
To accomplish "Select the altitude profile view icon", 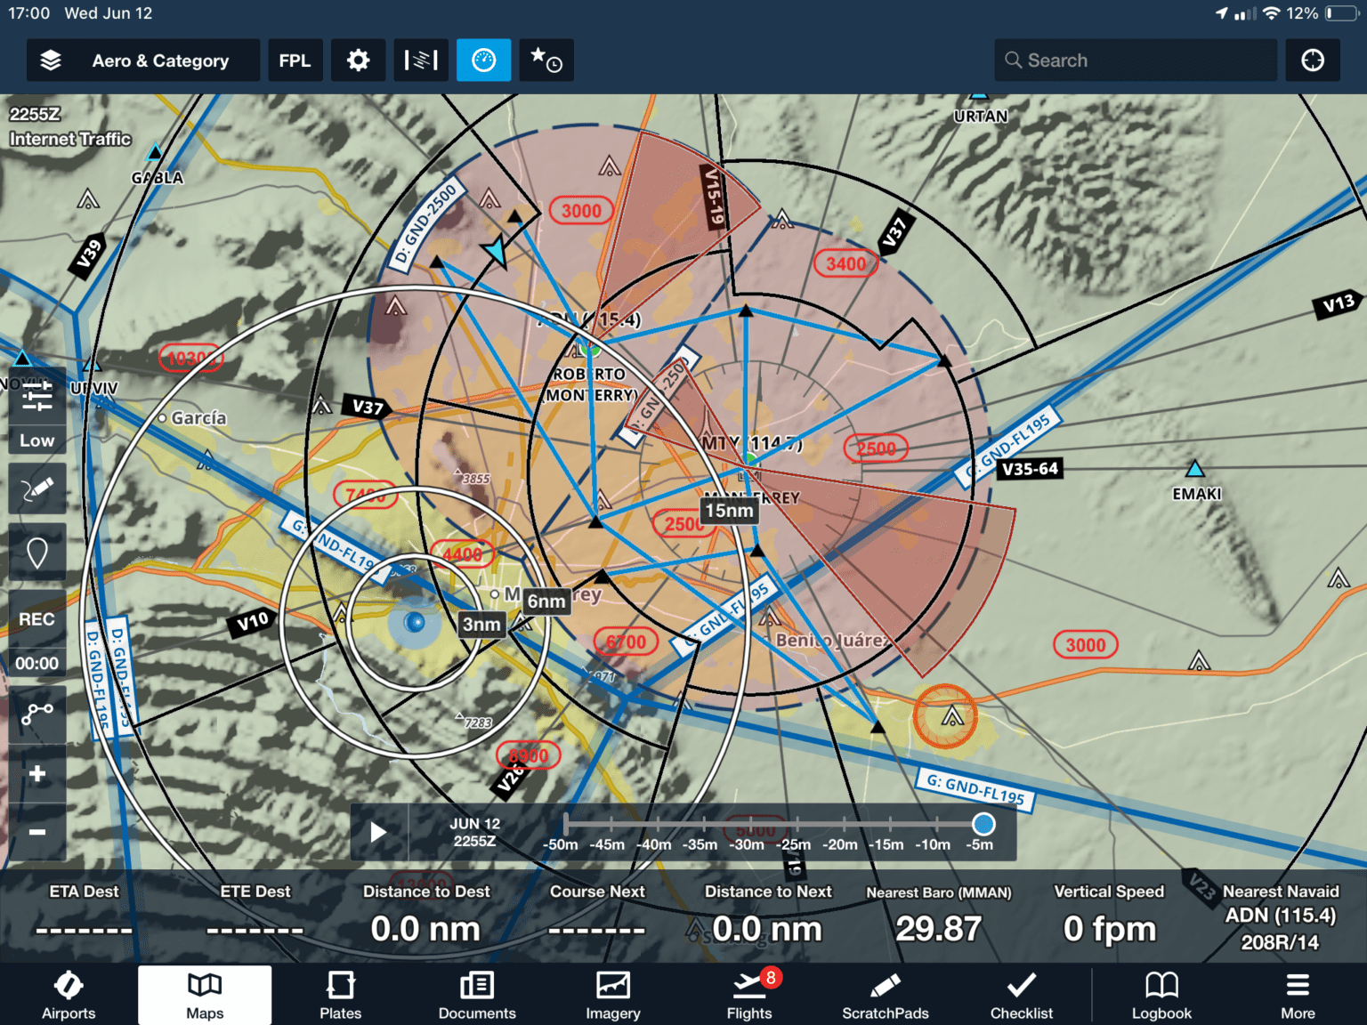I will click(x=421, y=60).
